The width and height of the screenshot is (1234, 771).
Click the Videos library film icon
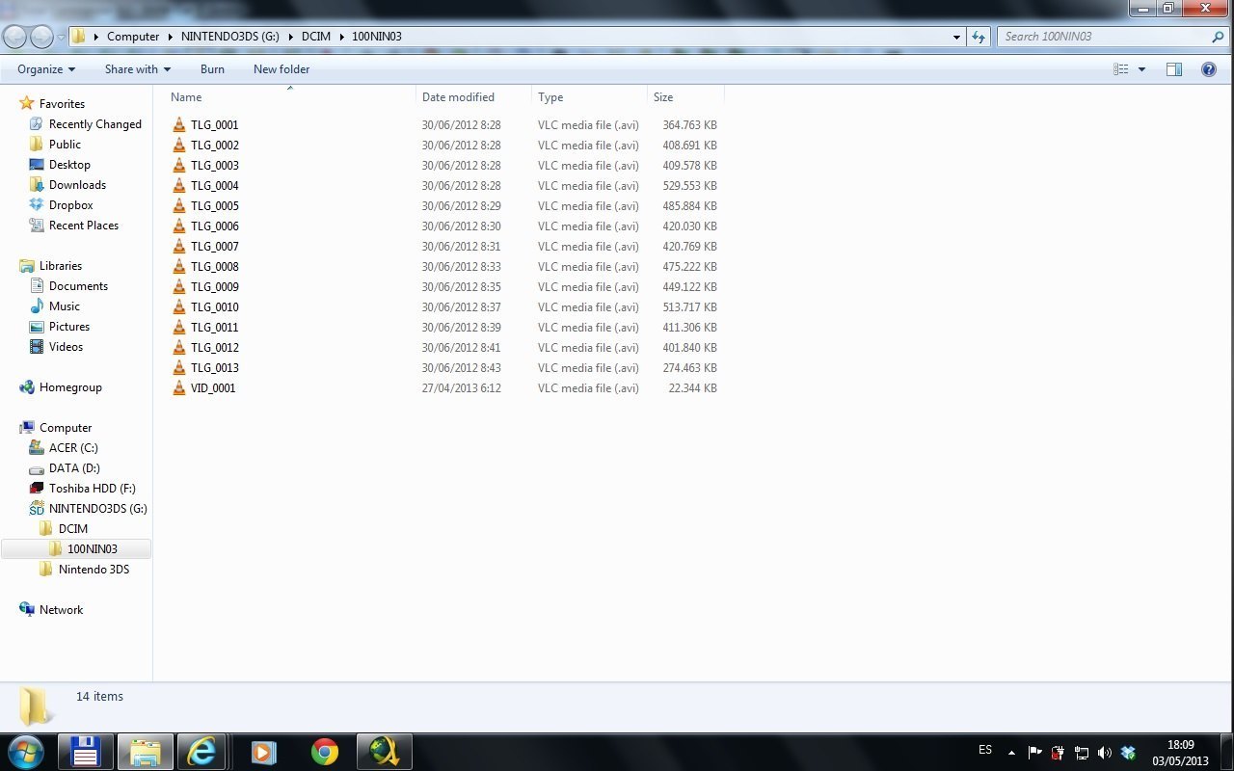(37, 346)
